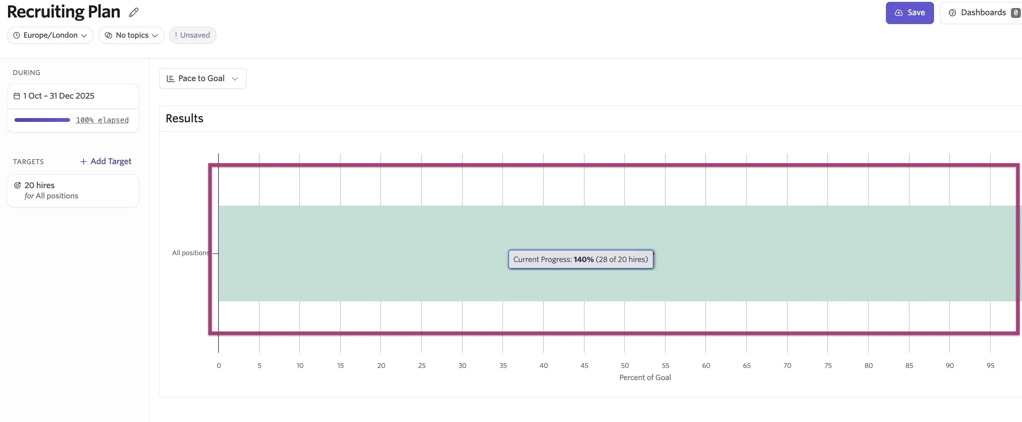
Task: Click the 100% elapsed progress bar
Action: coord(42,120)
